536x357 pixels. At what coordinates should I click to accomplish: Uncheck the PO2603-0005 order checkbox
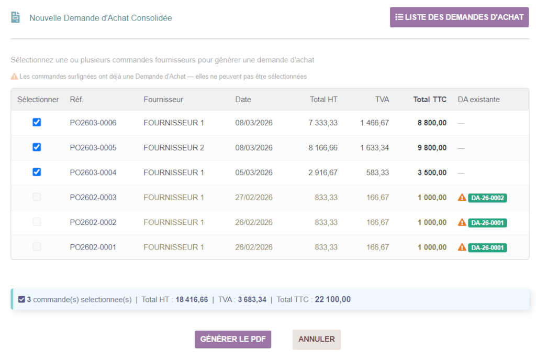(37, 147)
